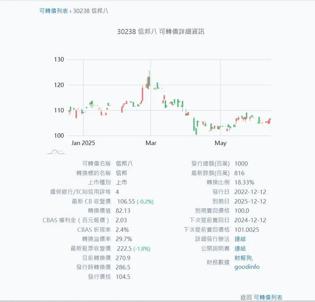The width and height of the screenshot is (315, 302).
Task: Click the small area-chart icon below the chart
Action: click(57, 152)
